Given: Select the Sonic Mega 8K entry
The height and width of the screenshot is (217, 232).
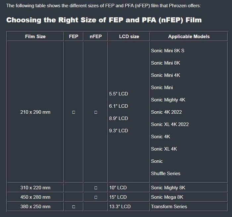Looking at the screenshot, I should coord(167,197).
